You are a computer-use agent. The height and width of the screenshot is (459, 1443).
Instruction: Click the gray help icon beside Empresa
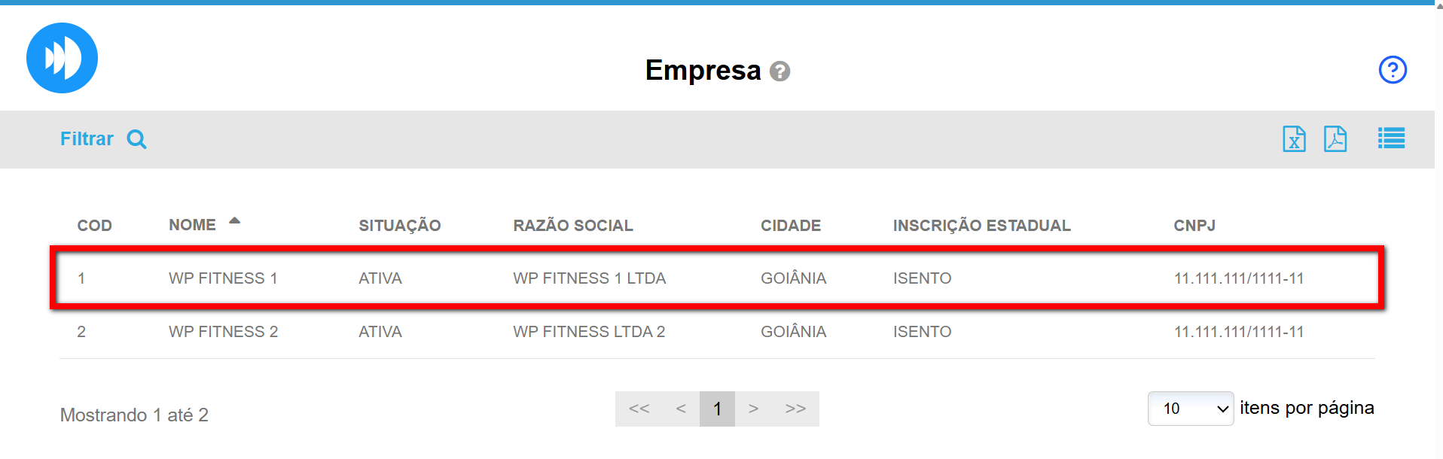(780, 71)
